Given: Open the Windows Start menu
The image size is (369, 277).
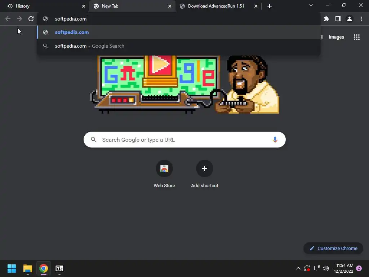Looking at the screenshot, I should click(12, 268).
